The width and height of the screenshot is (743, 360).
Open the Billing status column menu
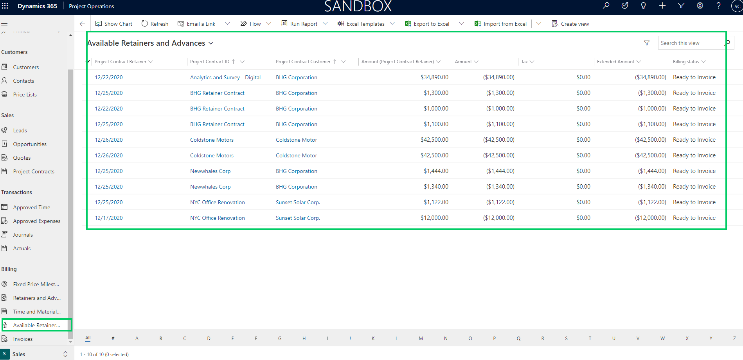[703, 62]
